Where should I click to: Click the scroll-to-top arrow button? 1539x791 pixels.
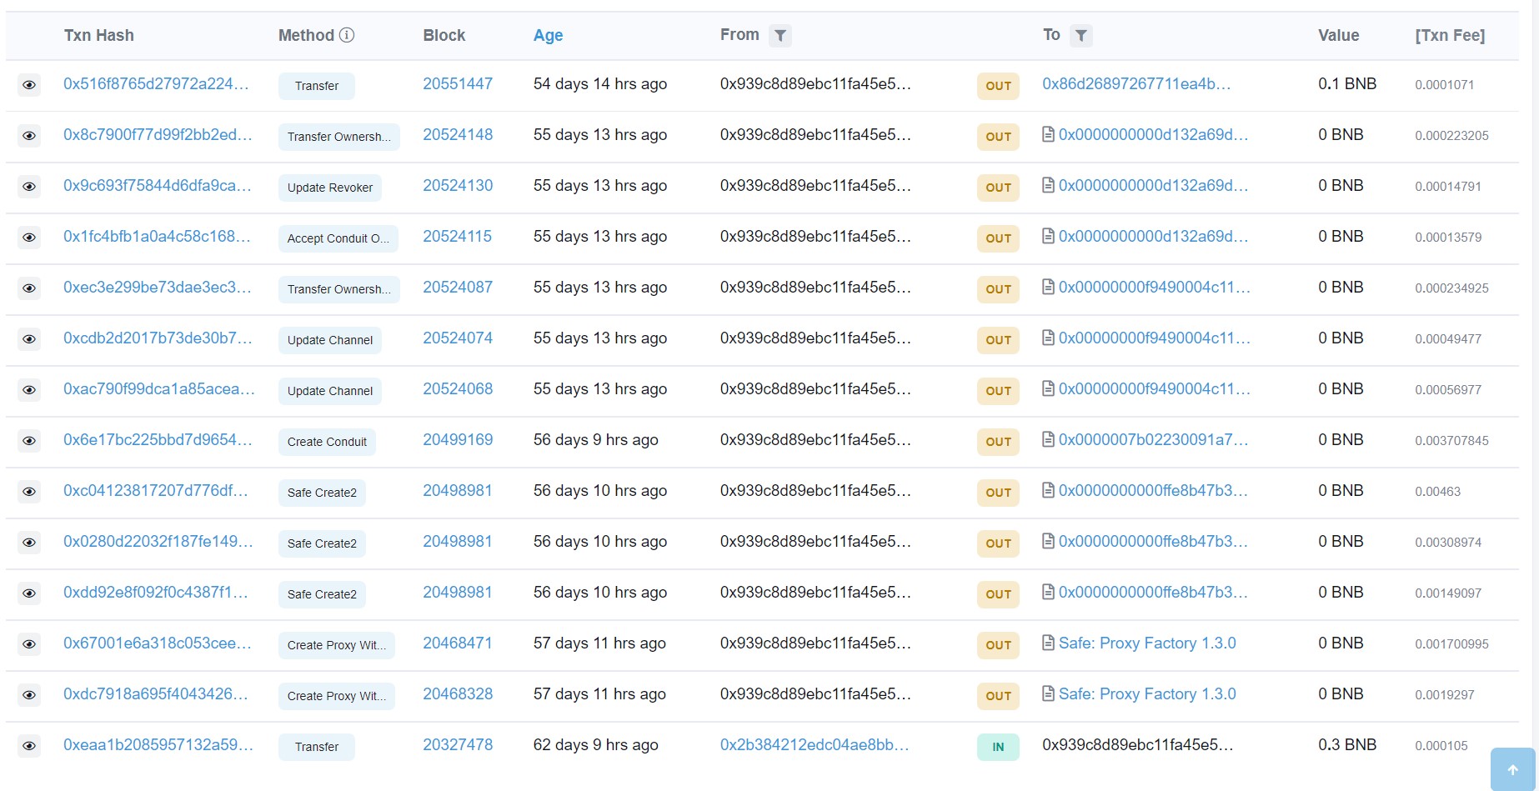click(x=1512, y=769)
